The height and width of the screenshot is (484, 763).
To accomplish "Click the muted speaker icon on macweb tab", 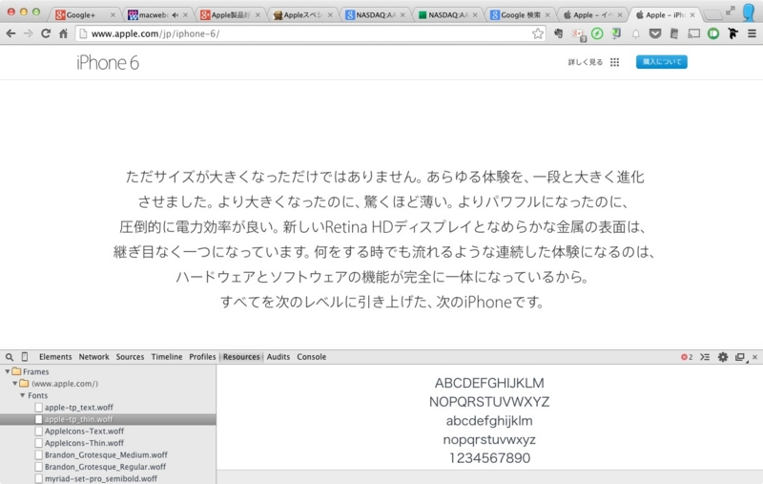I will tap(175, 15).
